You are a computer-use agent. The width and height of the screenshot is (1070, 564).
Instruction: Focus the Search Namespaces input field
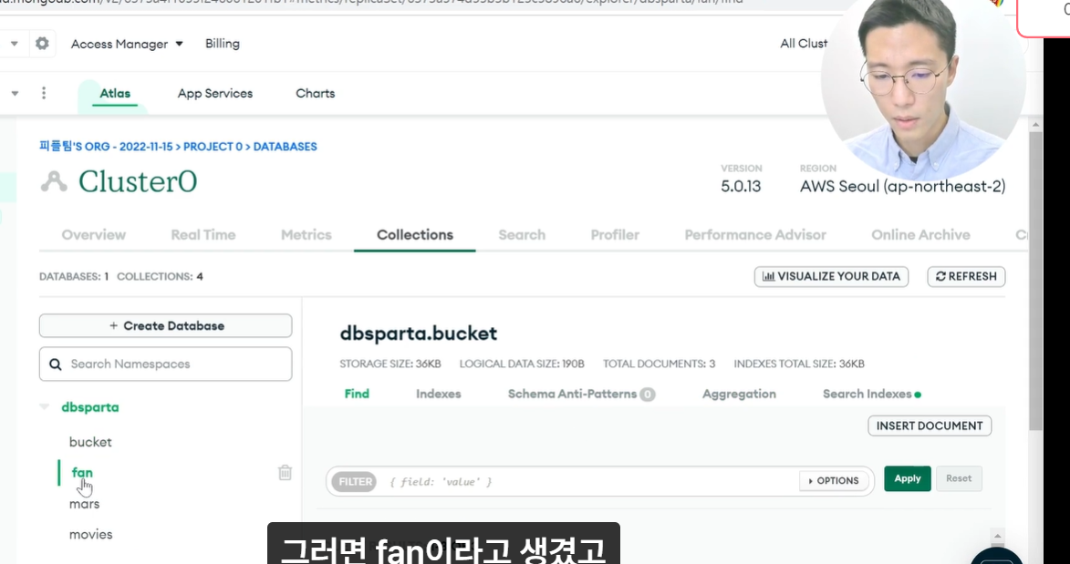[166, 364]
